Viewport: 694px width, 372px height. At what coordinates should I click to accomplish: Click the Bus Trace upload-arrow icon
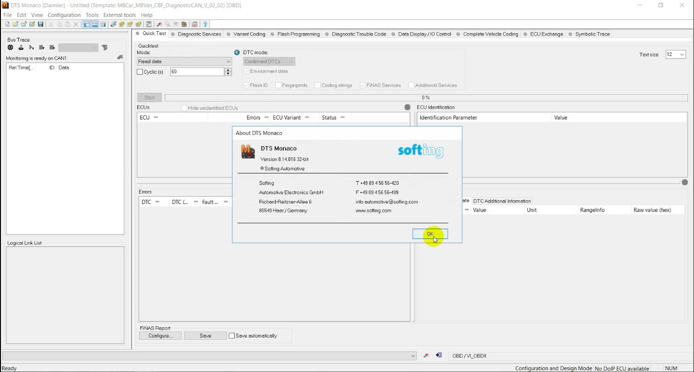click(x=21, y=47)
